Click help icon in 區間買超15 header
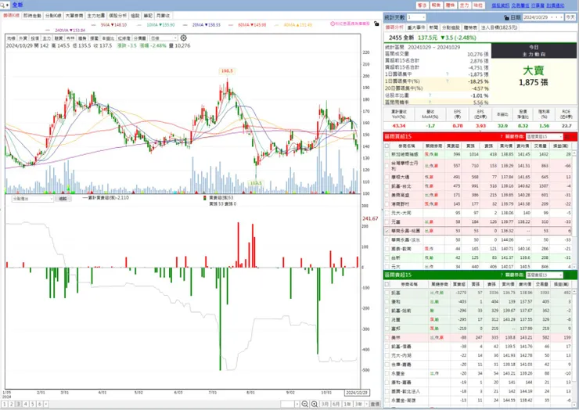 point(502,137)
